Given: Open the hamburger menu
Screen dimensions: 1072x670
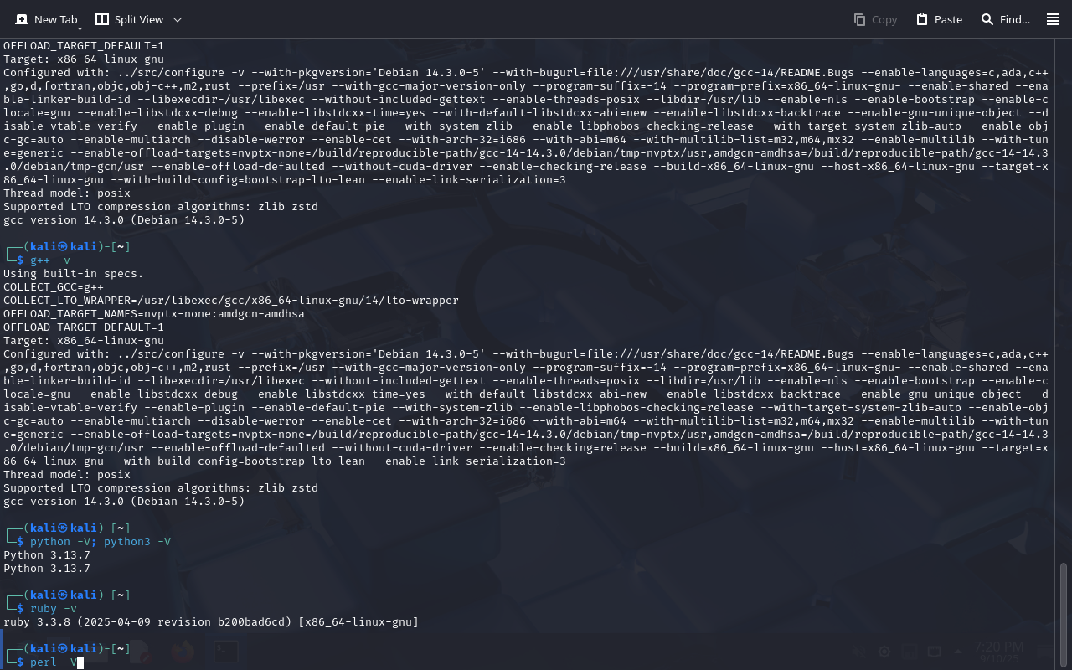Looking at the screenshot, I should click(x=1053, y=19).
